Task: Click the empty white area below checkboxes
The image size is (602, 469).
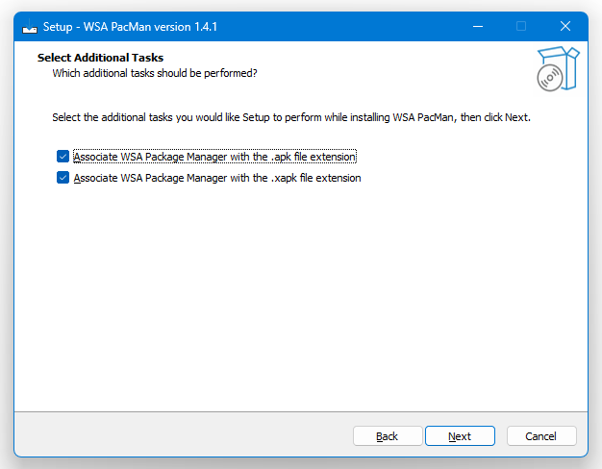Action: coord(301,295)
